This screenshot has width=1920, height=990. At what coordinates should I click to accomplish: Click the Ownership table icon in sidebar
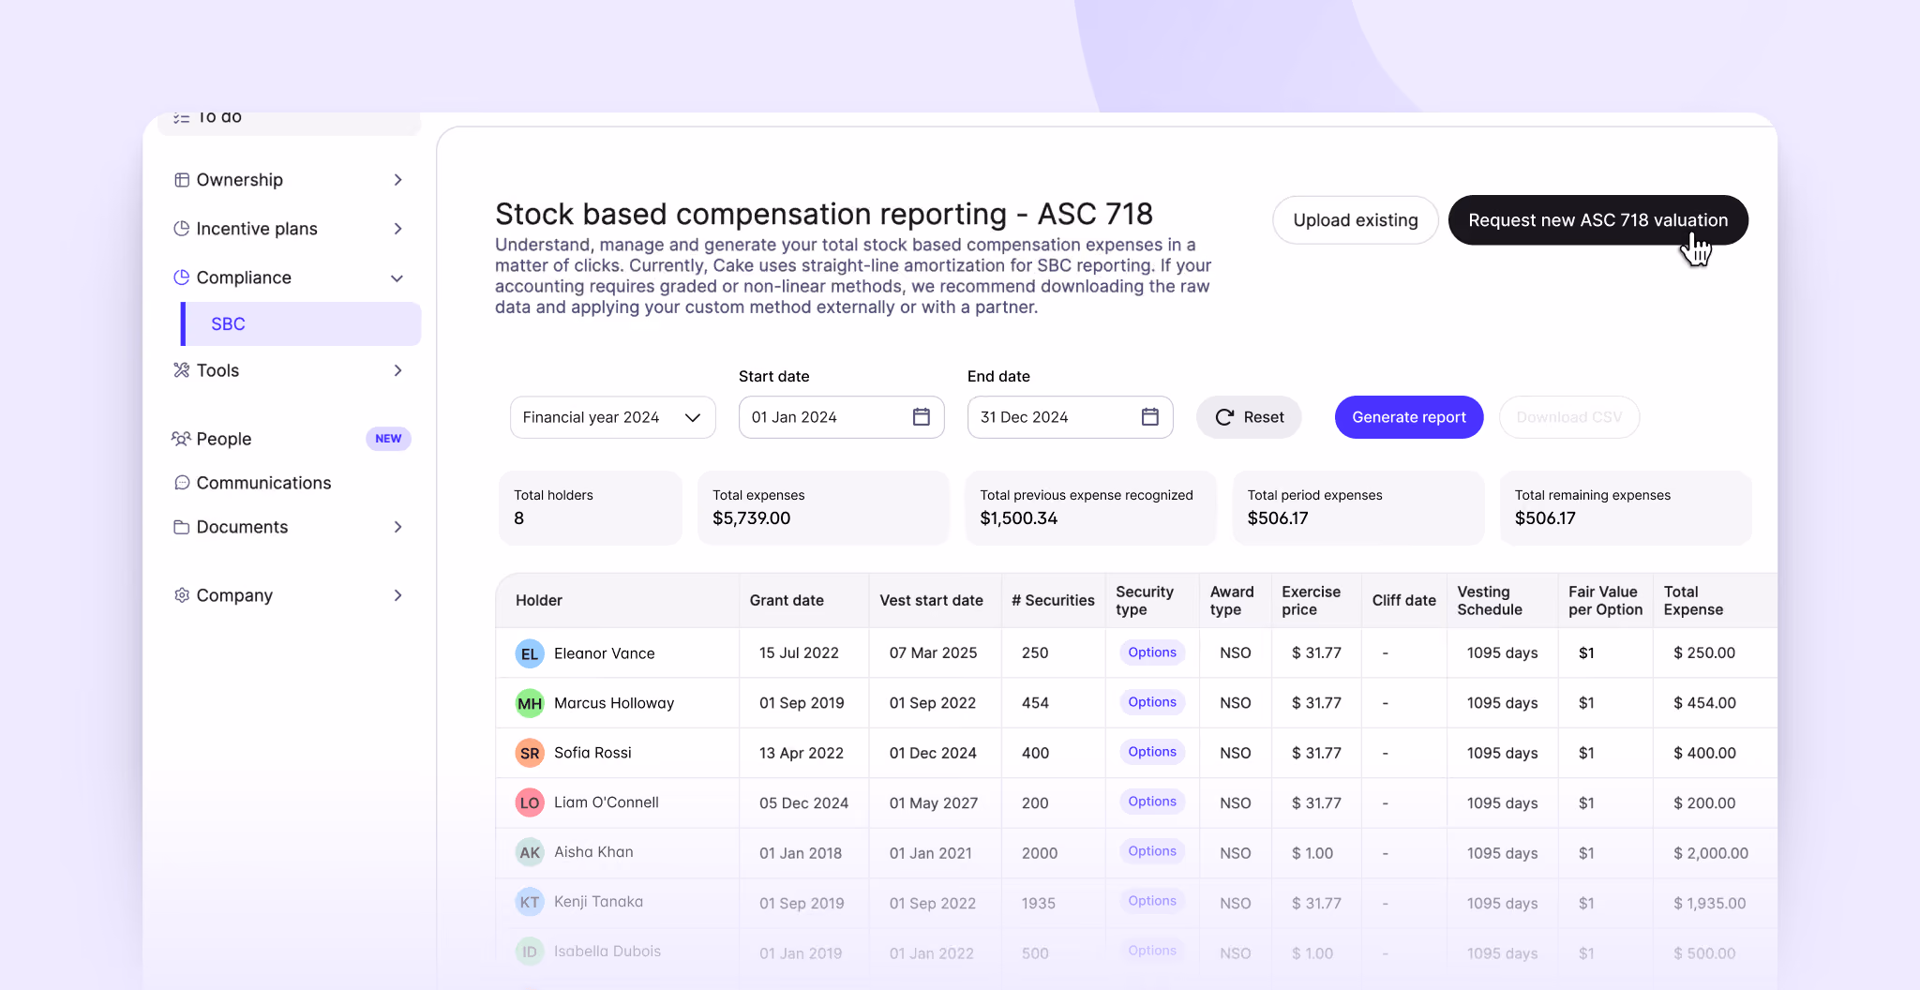point(182,180)
